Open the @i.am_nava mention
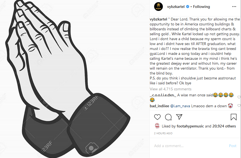The height and width of the screenshot is (158, 241). 180,106
